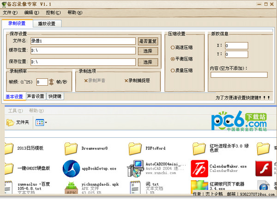This screenshot has width=277, height=200.
Task: Select 平衡压缩 radio button
Action: pyautogui.click(x=181, y=59)
